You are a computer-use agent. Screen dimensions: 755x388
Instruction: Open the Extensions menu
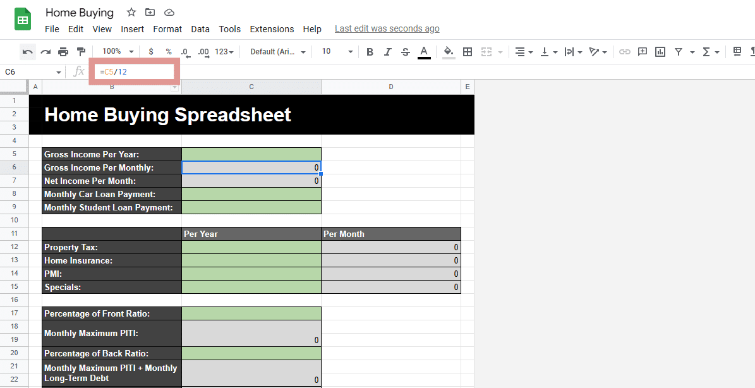[272, 28]
